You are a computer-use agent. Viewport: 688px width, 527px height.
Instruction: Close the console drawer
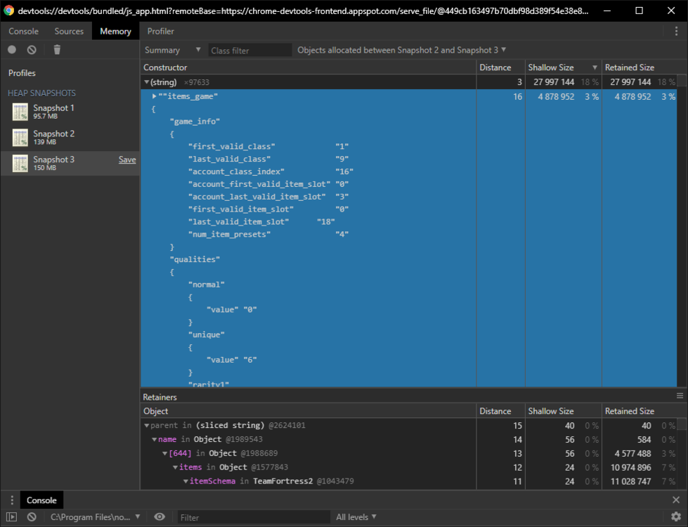click(x=676, y=500)
